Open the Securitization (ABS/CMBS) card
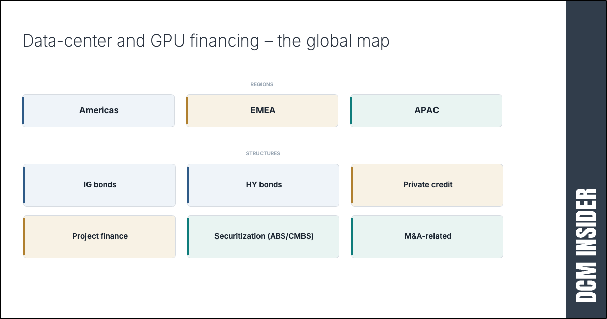This screenshot has width=607, height=319. click(x=263, y=236)
